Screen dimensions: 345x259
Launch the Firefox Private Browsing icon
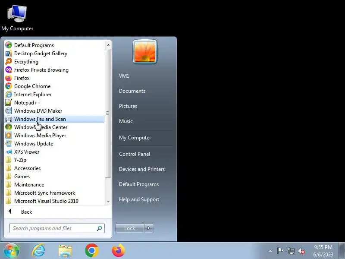9,70
